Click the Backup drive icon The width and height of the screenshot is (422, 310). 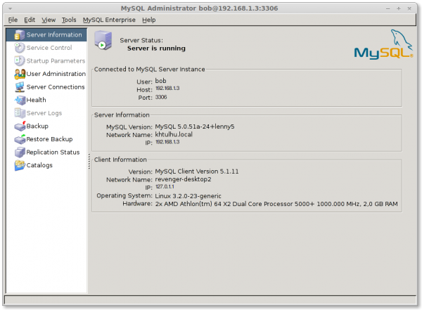coord(20,126)
